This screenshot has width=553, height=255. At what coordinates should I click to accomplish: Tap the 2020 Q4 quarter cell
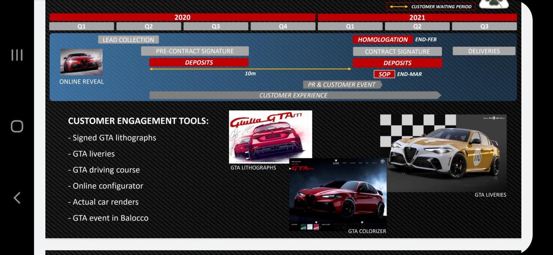(x=283, y=26)
